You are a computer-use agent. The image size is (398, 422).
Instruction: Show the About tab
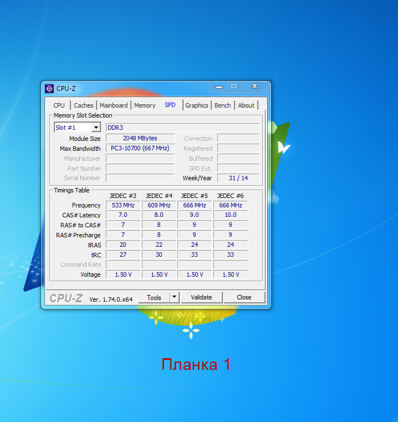coord(246,105)
